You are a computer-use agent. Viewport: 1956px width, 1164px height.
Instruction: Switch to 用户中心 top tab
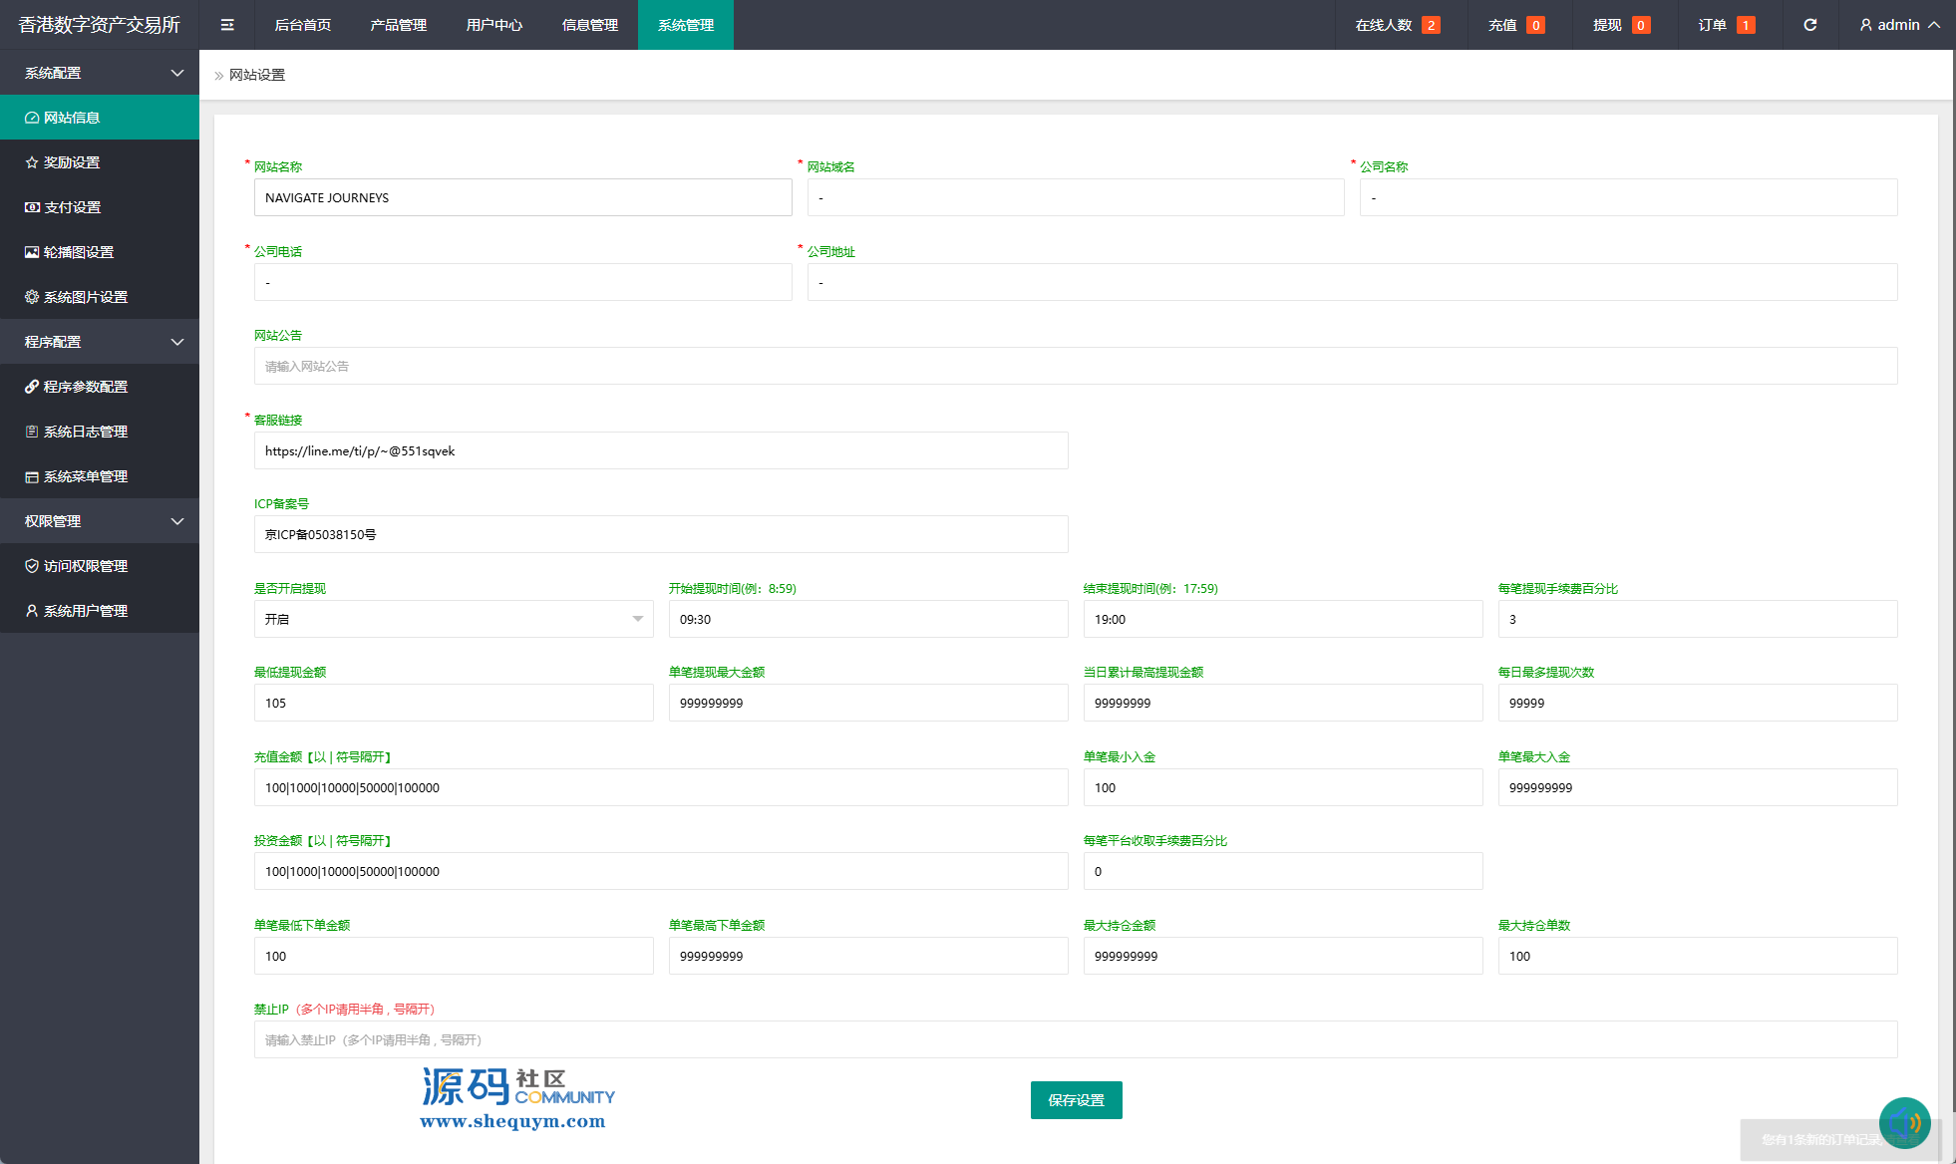(x=494, y=25)
